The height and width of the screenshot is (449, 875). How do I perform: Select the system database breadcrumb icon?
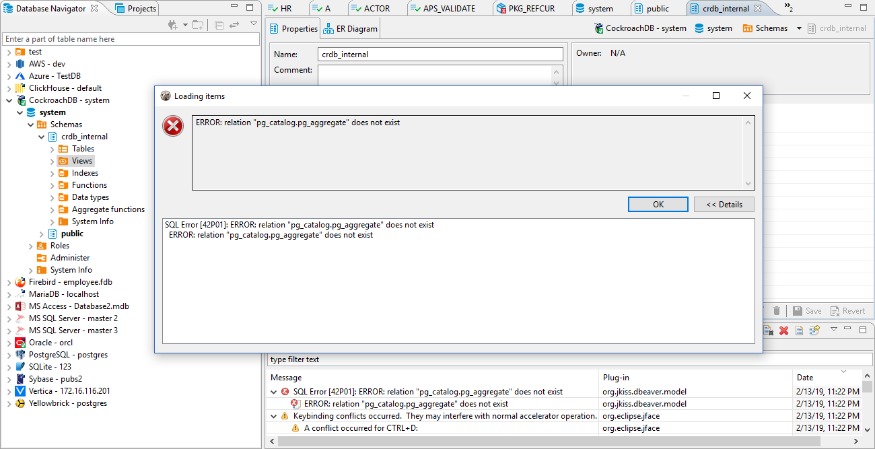700,28
